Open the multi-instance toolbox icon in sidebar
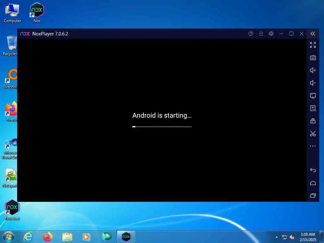 (313, 121)
